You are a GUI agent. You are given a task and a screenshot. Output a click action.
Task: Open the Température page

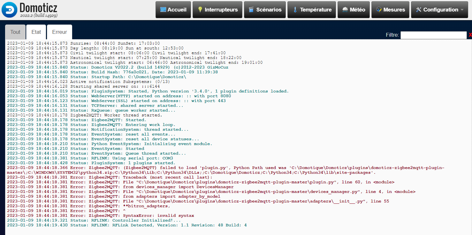312,10
